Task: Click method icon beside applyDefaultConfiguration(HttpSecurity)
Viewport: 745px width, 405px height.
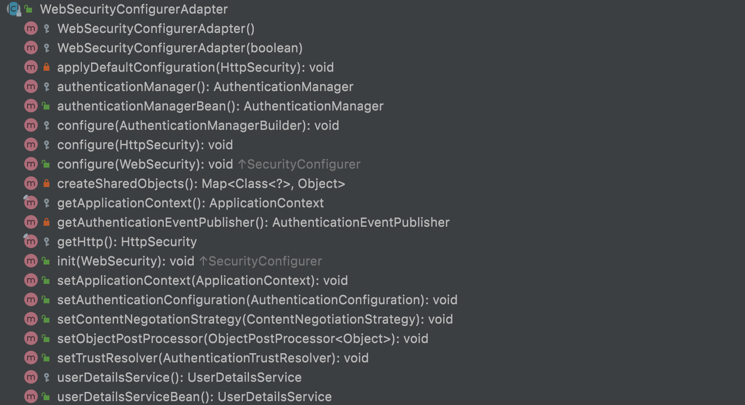Action: point(31,67)
